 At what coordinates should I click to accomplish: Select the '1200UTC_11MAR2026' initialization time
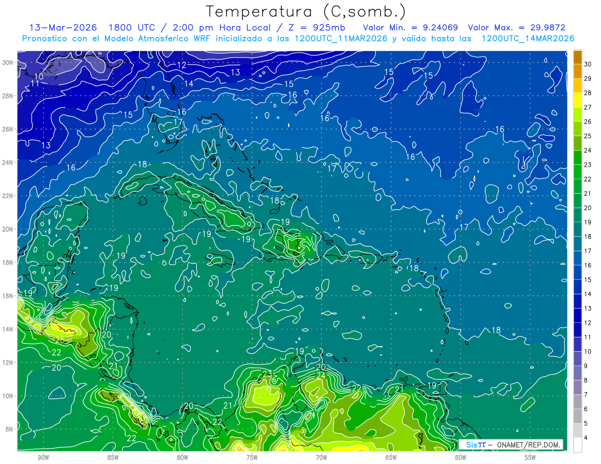pos(342,39)
